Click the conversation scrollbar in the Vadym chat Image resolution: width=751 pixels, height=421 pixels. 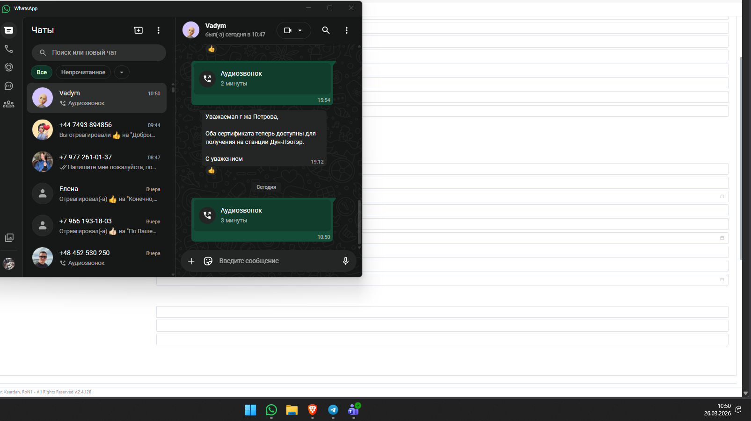tap(359, 222)
